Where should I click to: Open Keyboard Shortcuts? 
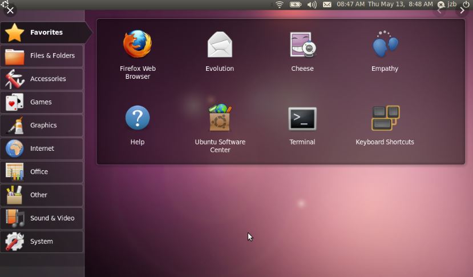(x=385, y=119)
